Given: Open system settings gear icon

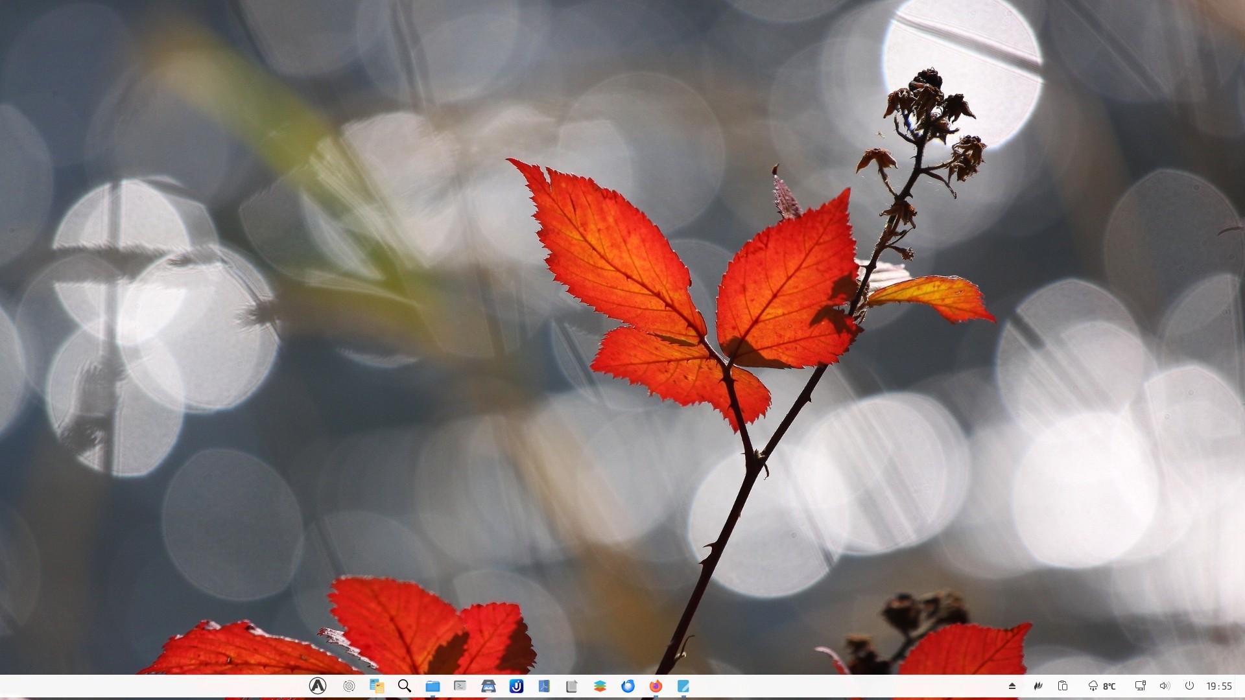Looking at the screenshot, I should pyautogui.click(x=349, y=686).
